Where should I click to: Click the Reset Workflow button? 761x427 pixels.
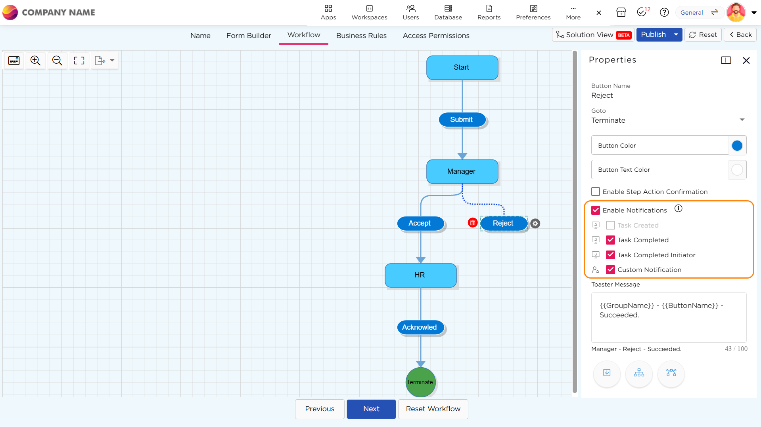pyautogui.click(x=433, y=409)
